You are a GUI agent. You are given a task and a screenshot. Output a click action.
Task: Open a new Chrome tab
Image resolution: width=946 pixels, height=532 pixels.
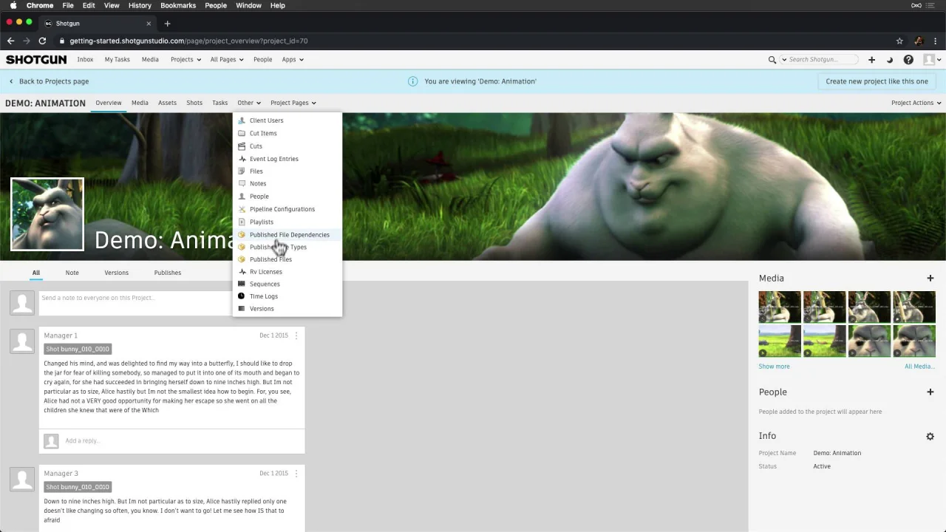(167, 24)
